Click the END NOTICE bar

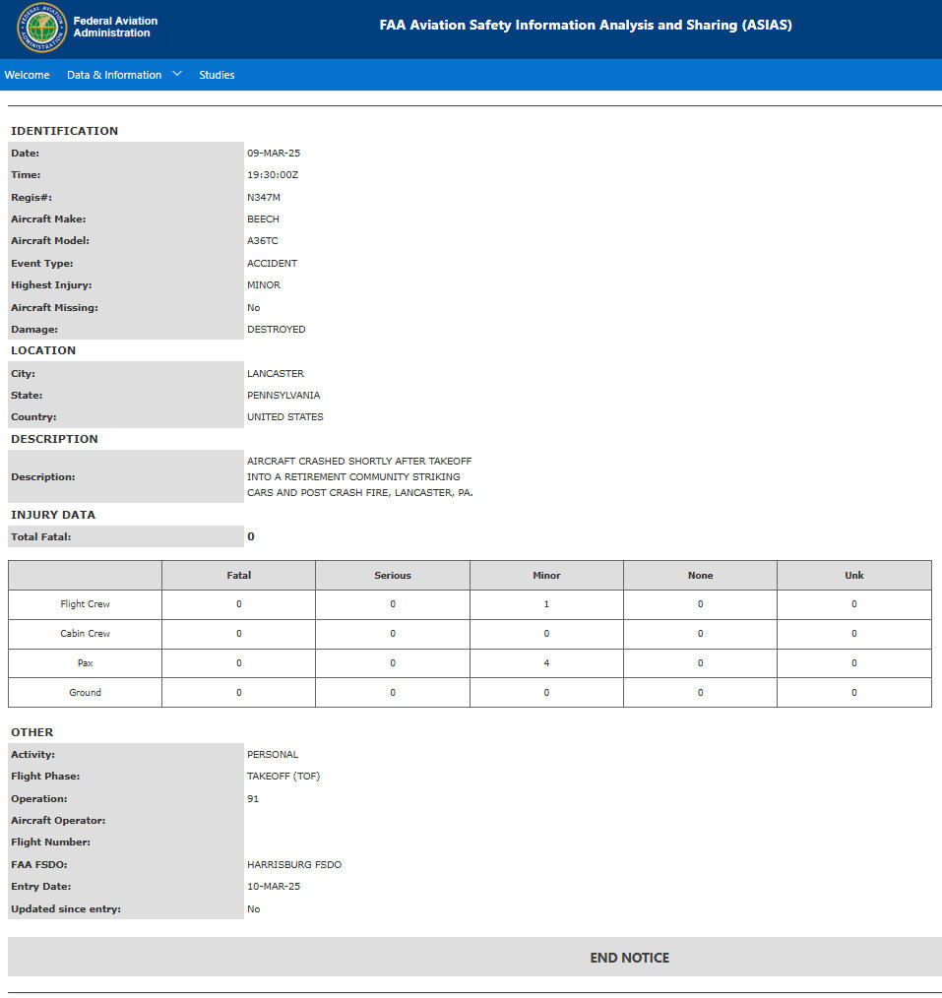click(x=474, y=958)
